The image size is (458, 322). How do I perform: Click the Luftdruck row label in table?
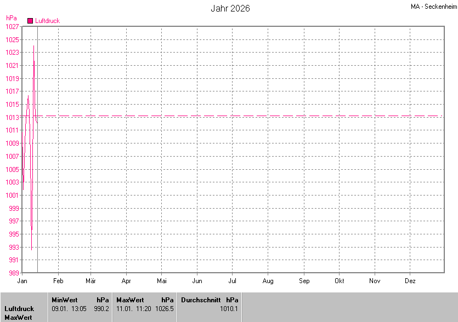(19, 309)
